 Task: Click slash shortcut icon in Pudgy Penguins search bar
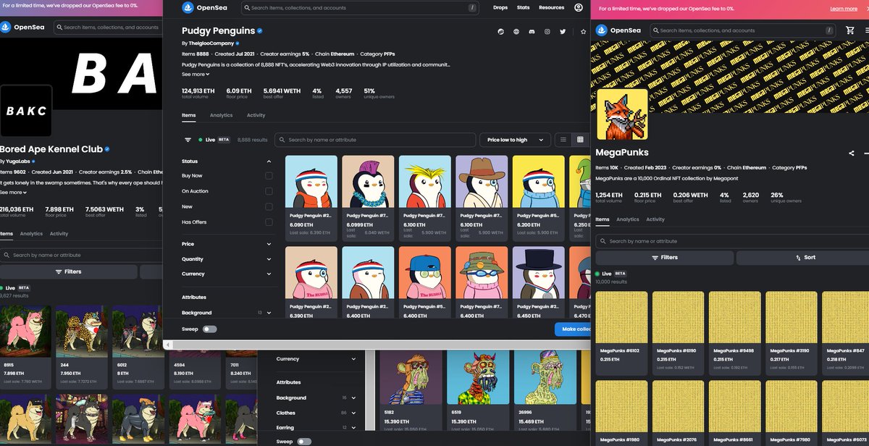coord(472,7)
